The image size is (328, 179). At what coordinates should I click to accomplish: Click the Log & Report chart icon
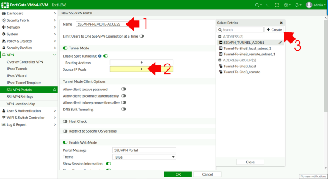point(3,124)
